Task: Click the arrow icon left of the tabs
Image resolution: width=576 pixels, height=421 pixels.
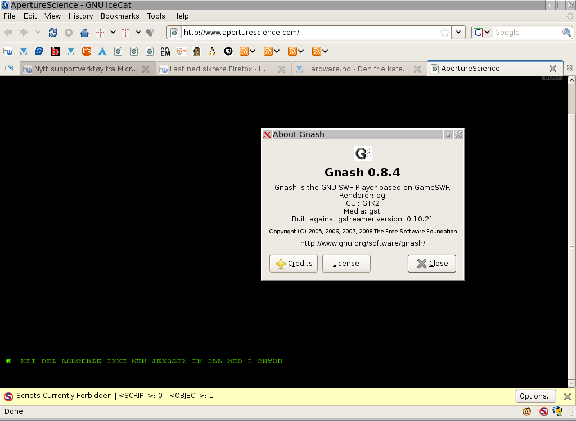Action: pos(9,68)
